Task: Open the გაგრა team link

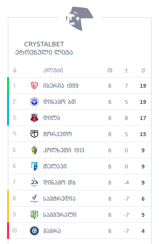Action: [52, 231]
